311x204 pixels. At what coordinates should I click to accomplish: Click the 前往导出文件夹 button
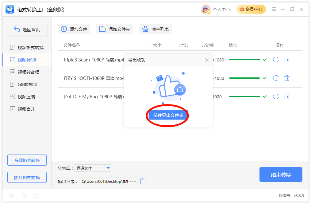[x=168, y=115]
